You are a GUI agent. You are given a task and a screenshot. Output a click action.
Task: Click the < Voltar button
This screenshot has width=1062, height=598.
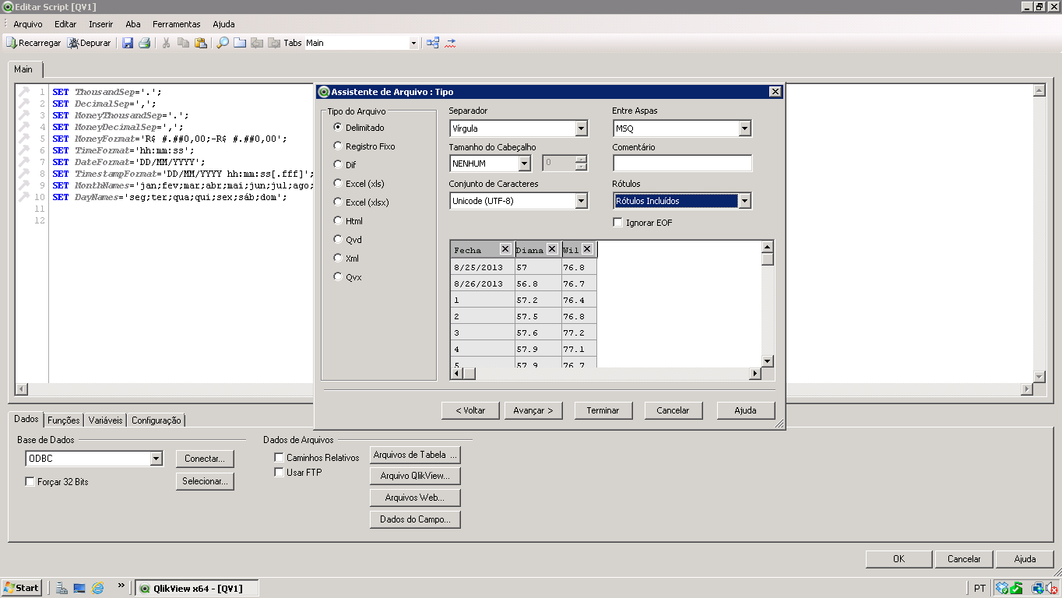click(x=470, y=410)
